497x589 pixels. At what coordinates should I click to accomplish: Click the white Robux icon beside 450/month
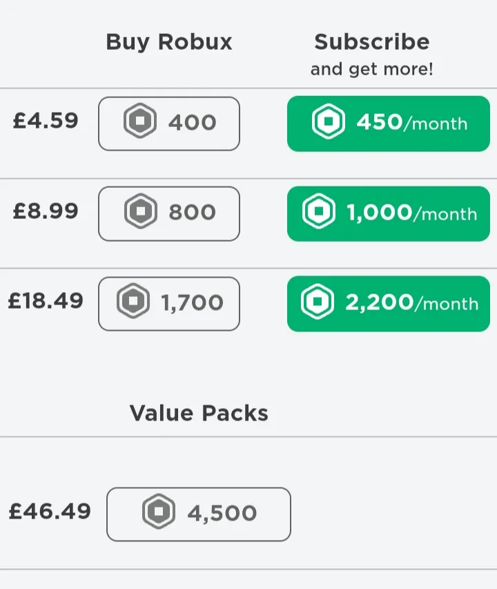coord(329,122)
